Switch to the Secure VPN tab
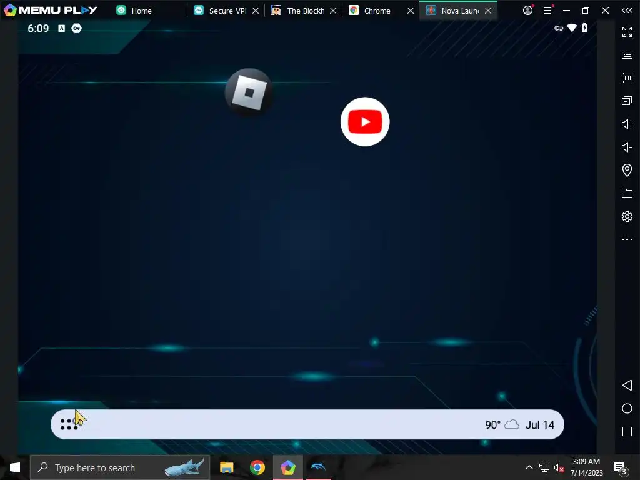Image resolution: width=640 pixels, height=480 pixels. (221, 11)
